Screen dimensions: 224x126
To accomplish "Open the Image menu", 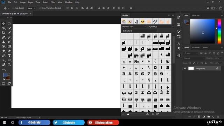I will coord(22,2).
